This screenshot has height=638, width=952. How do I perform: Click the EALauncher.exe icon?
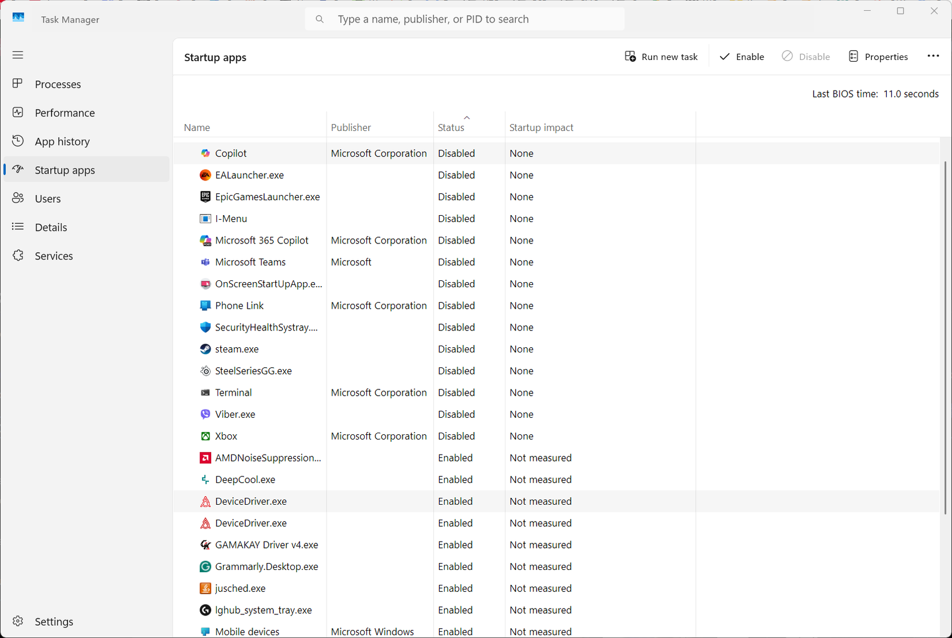[x=205, y=175]
